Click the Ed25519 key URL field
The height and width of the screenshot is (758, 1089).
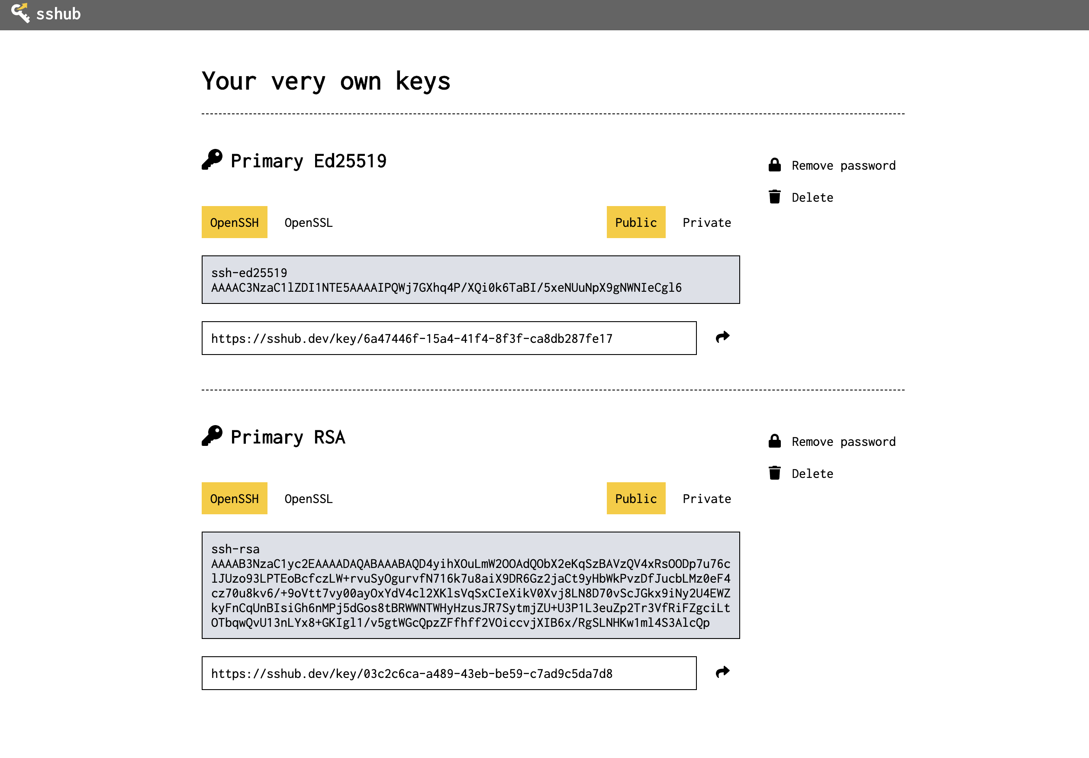[449, 338]
